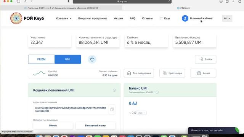
Task: Open В личный кабинет link
Action: [x=202, y=18]
